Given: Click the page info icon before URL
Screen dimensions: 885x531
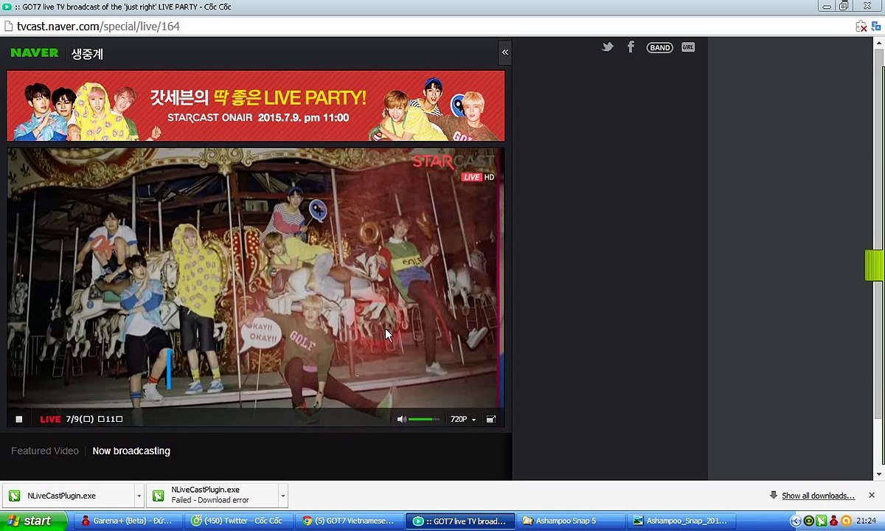Looking at the screenshot, I should click(8, 27).
